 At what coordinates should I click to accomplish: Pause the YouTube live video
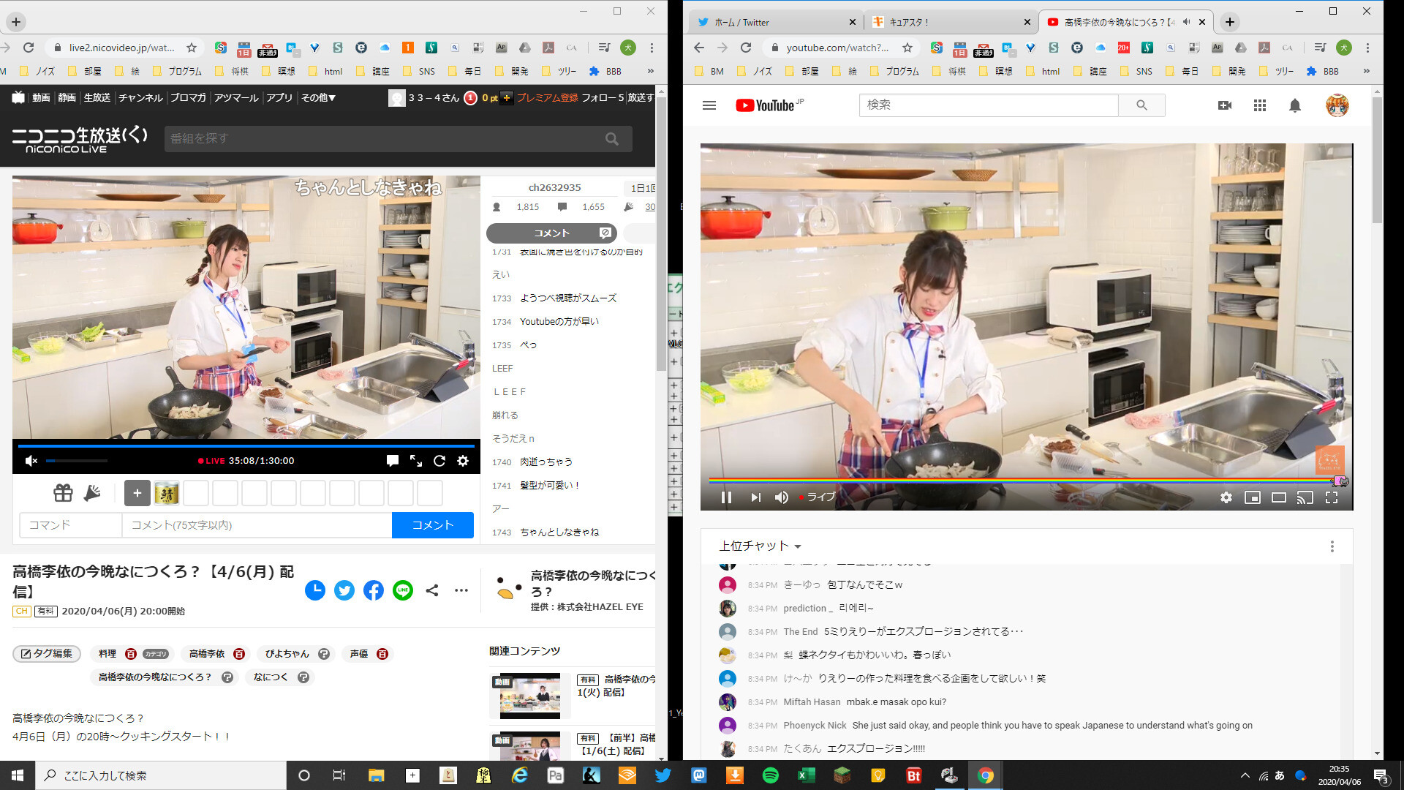point(726,497)
